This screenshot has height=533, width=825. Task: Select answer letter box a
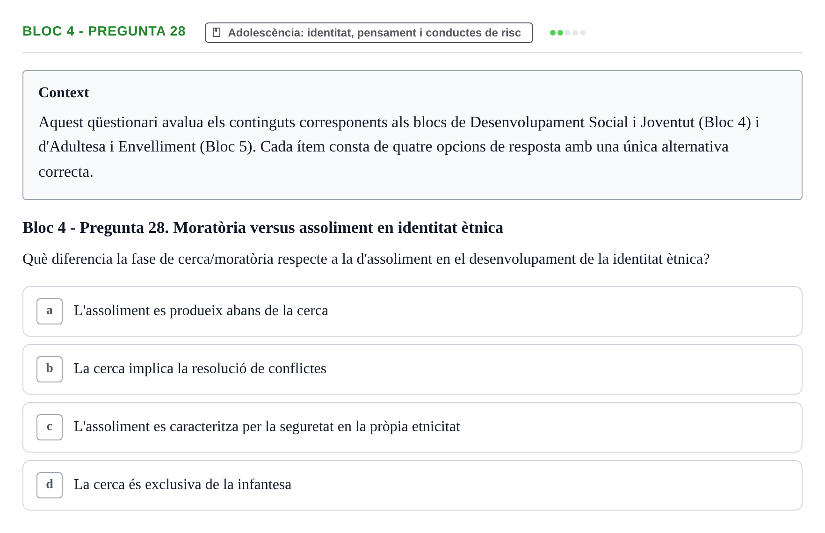click(x=50, y=311)
